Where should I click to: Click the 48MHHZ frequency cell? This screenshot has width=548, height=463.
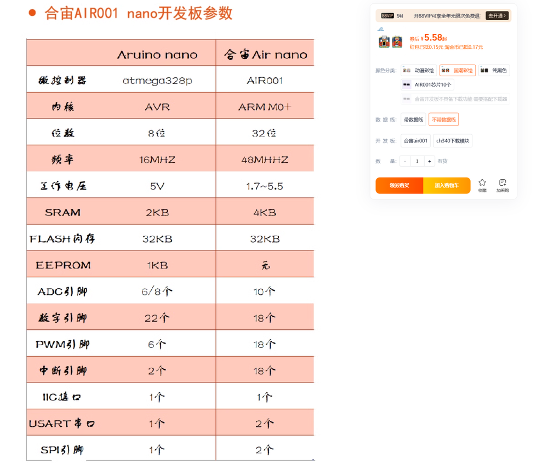[x=265, y=159]
